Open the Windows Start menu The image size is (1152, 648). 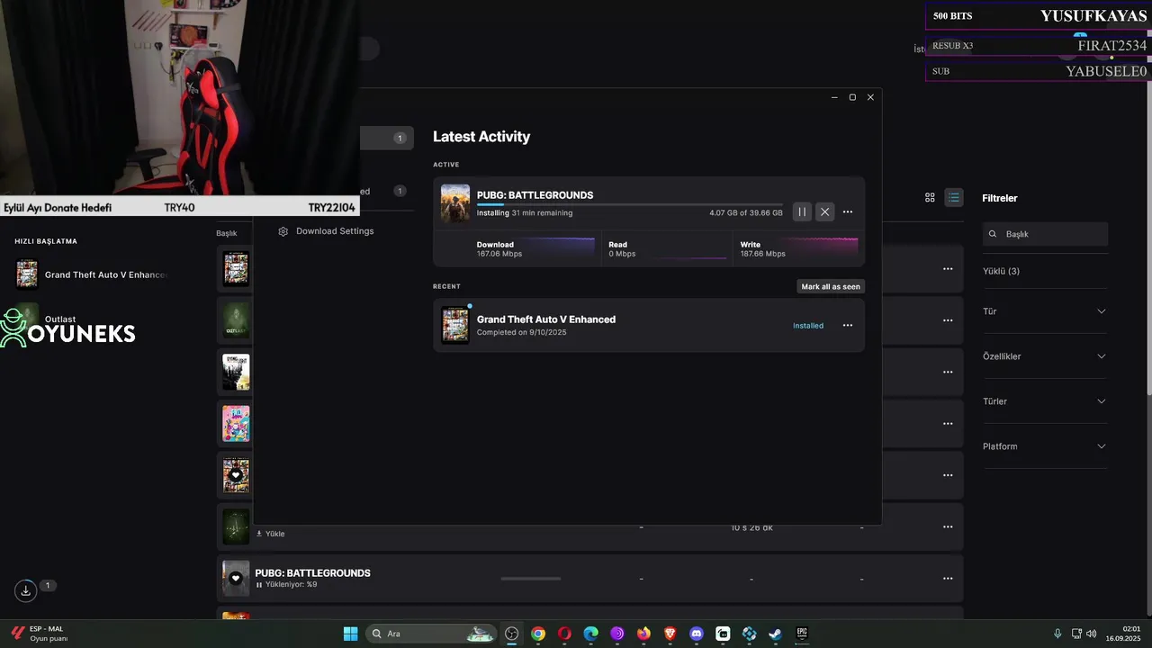tap(350, 634)
